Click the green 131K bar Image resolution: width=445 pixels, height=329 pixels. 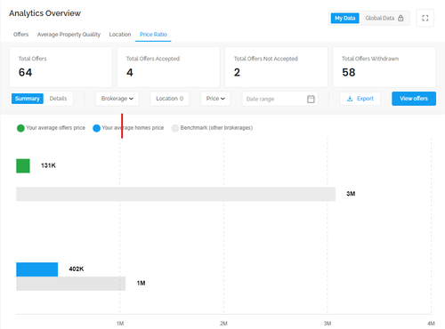pyautogui.click(x=23, y=165)
